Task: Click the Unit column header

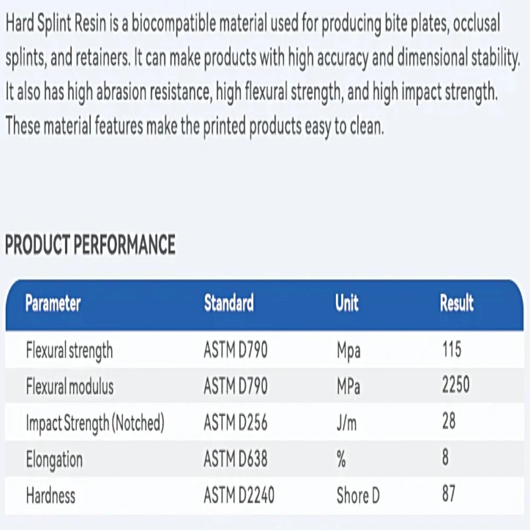Action: point(347,304)
